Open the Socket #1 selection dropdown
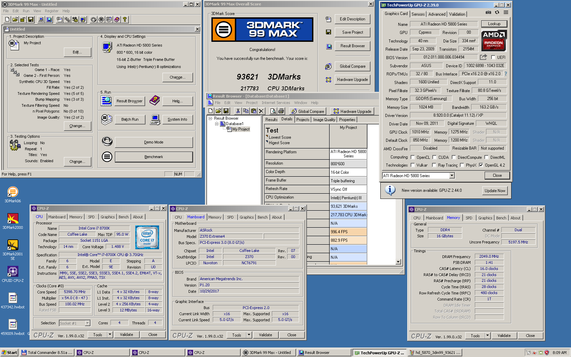 (87, 323)
